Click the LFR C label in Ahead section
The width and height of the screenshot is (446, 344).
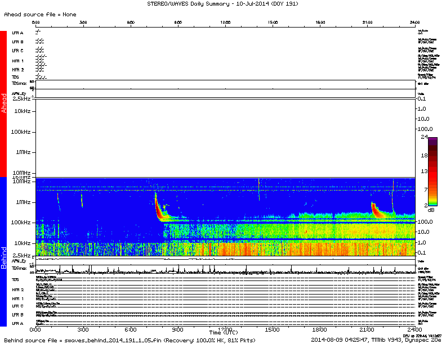(17, 51)
